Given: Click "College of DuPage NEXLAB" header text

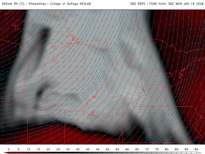Looking at the screenshot, I should pyautogui.click(x=70, y=4).
